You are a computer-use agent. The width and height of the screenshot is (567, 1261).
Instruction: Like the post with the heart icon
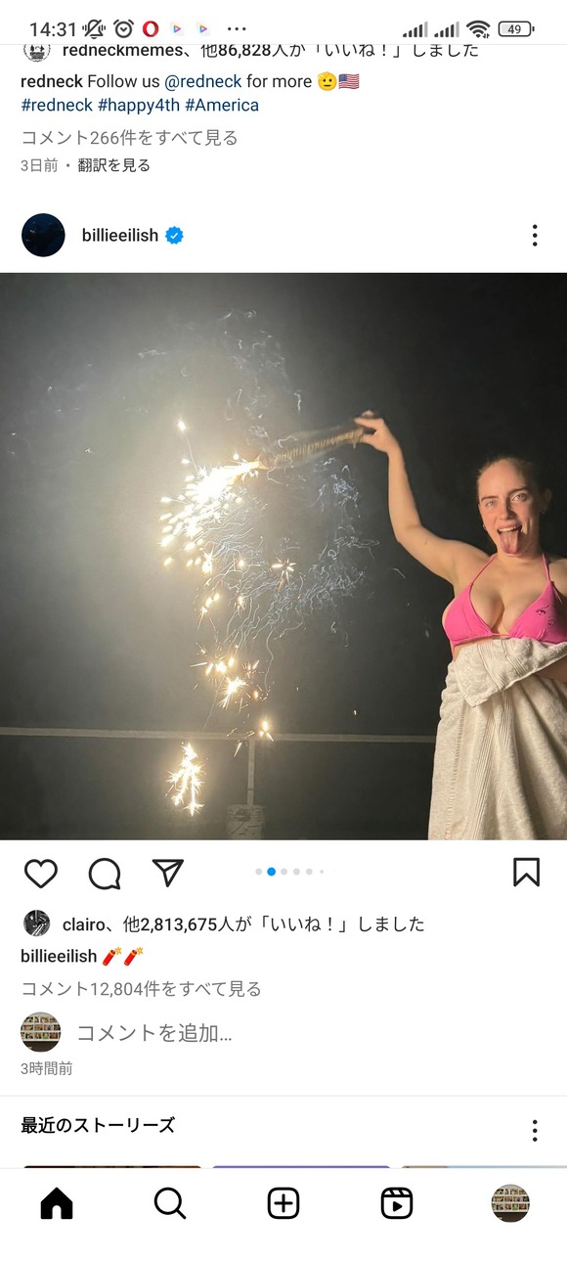pyautogui.click(x=40, y=873)
